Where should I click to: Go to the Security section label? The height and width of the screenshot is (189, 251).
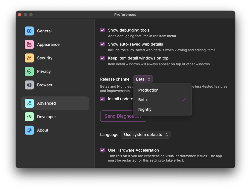pyautogui.click(x=45, y=58)
